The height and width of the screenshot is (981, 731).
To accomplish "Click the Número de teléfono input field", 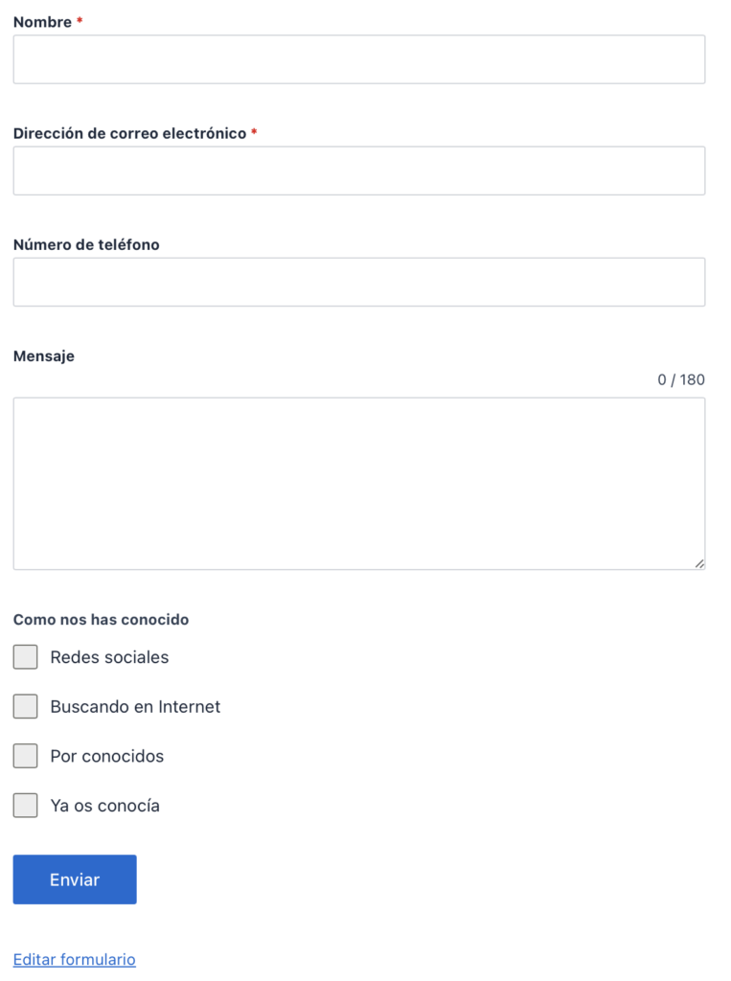I will (x=359, y=283).
